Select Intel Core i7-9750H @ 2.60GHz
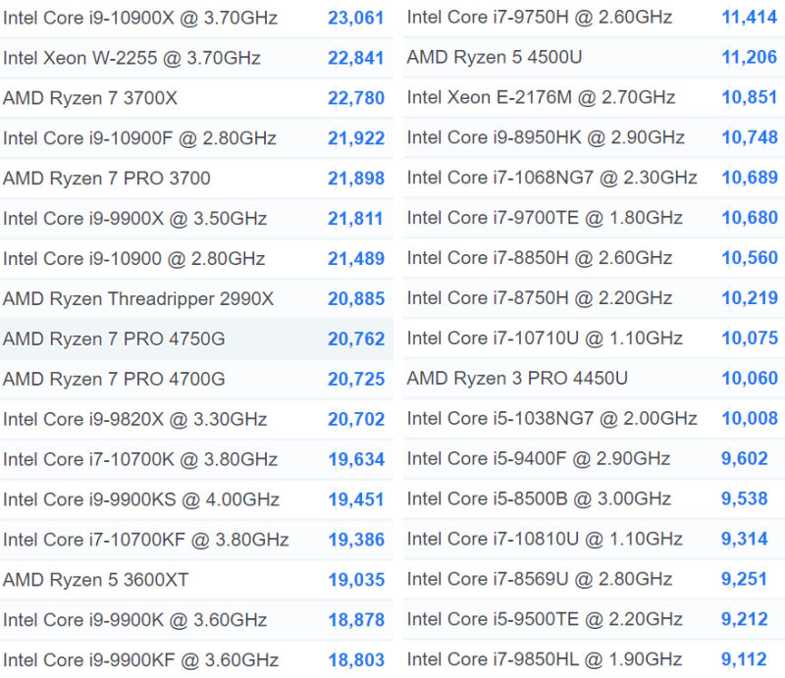 pos(540,17)
